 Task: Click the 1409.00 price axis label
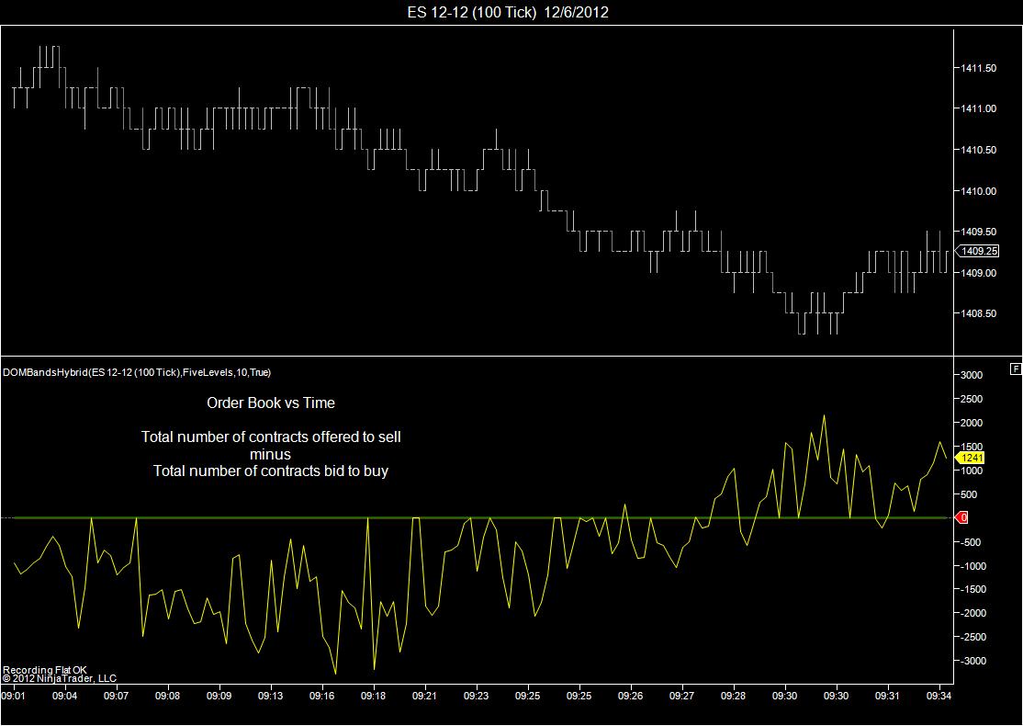tap(978, 273)
